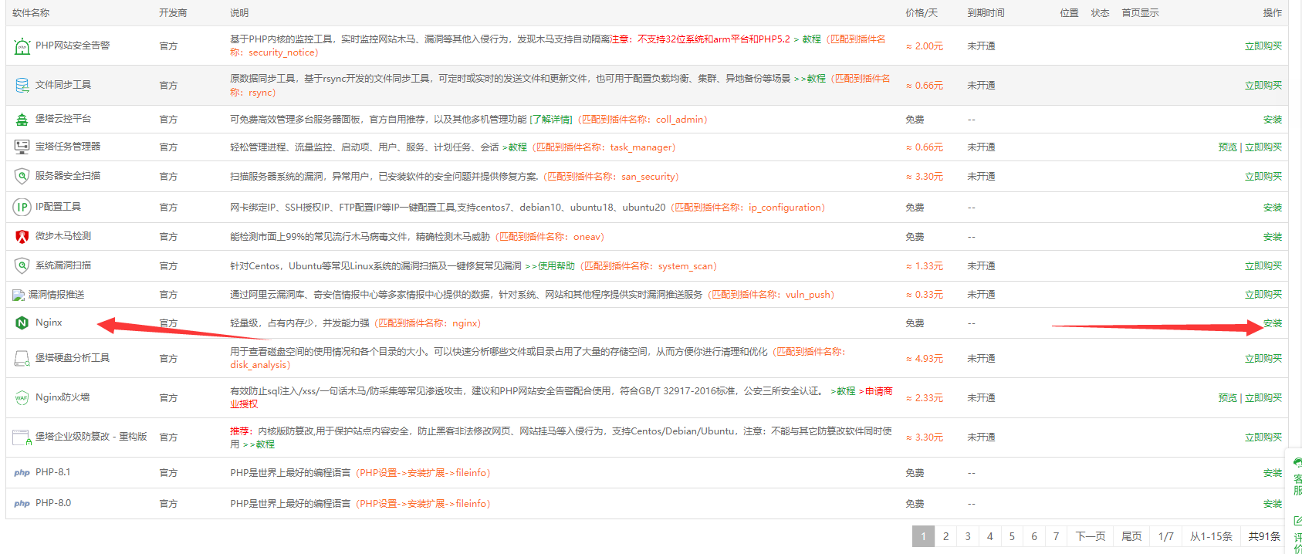Click the 软件名称 column header

pos(31,13)
